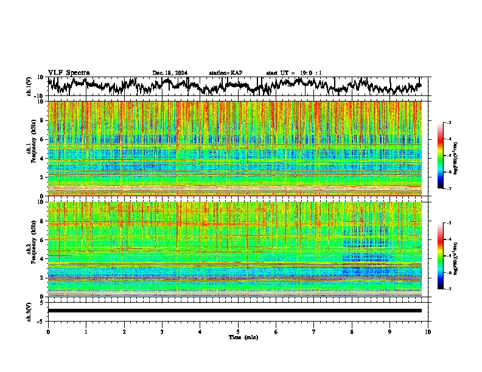The image size is (482, 372).
Task: Click the ch.2 spectrogram "4" kHz tick label
Action: pos(42,259)
